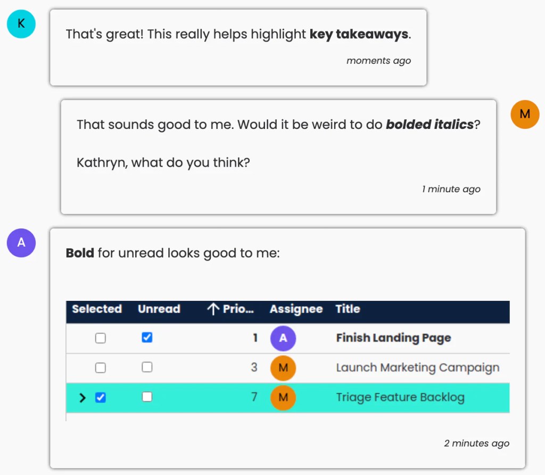Screen dimensions: 545x475
Task: Click the cyan K user avatar
Action: (21, 24)
